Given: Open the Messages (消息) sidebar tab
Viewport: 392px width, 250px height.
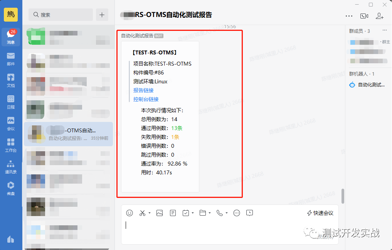Looking at the screenshot, I should coord(11,37).
